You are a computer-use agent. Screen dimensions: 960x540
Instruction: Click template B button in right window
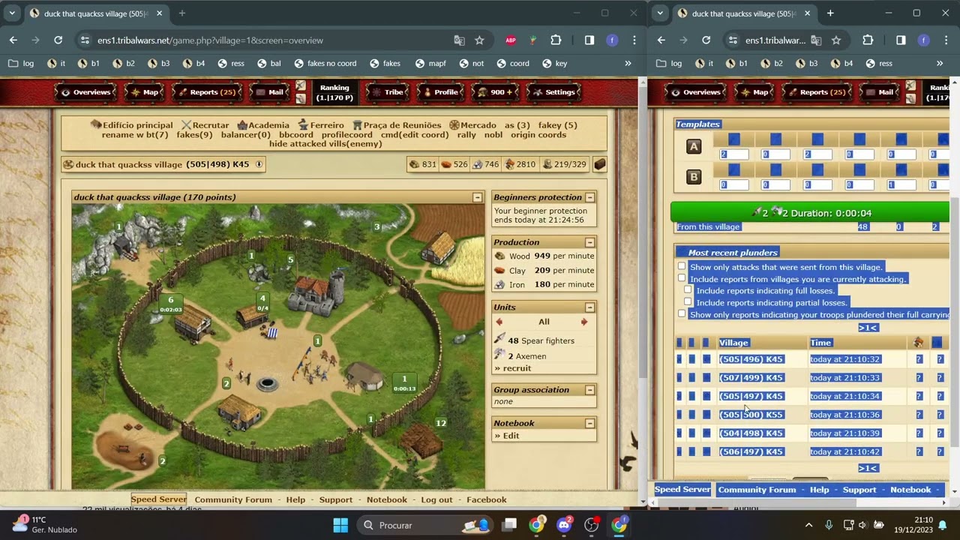694,177
